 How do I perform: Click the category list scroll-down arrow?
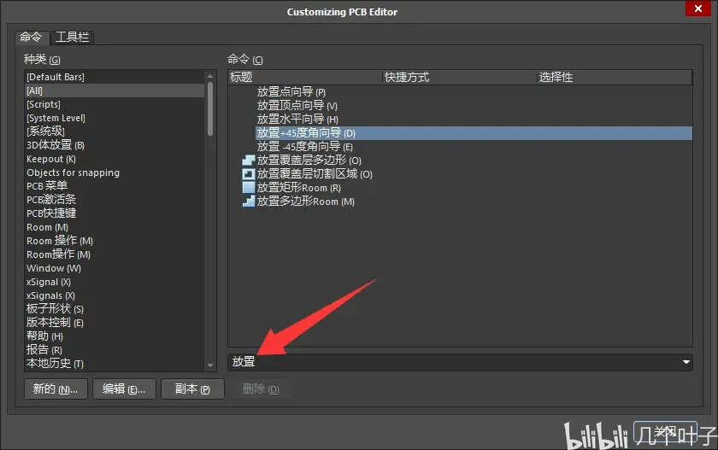(x=210, y=365)
